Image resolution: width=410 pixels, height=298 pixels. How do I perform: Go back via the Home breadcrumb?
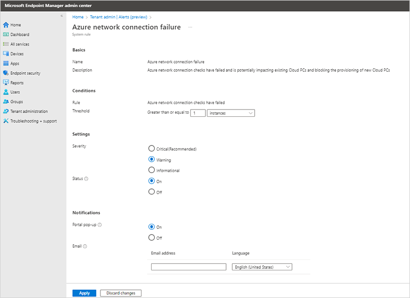(78, 16)
